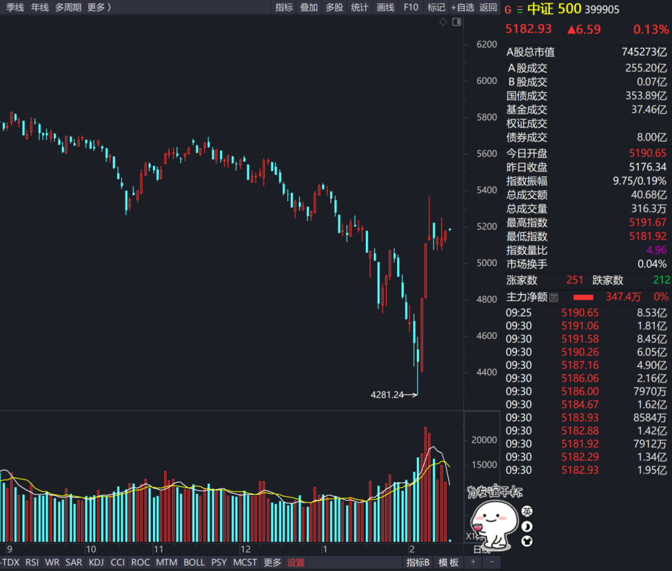The image size is (672, 571).
Task: Select the CCI indicator tab
Action: tap(118, 562)
